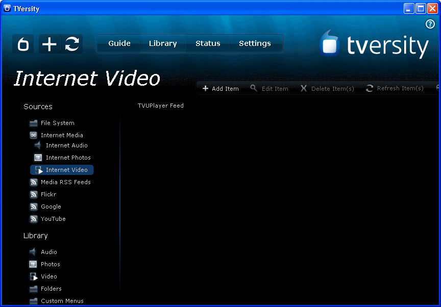Click the Custom Menus folder icon

[34, 301]
